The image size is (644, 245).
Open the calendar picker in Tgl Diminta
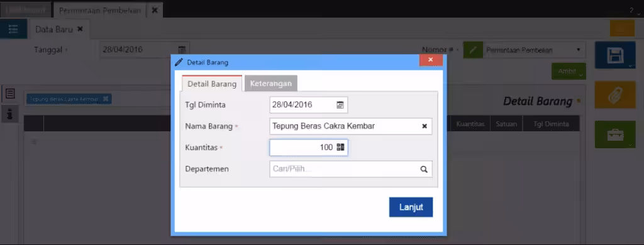[x=340, y=105]
